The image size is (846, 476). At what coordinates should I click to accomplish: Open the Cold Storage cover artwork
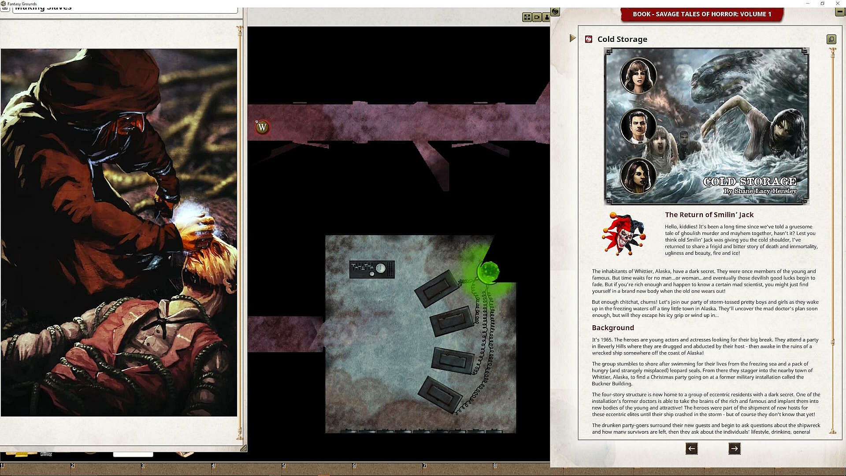coord(706,126)
